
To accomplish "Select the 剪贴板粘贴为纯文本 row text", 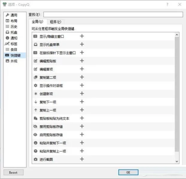I will (x=54, y=118).
